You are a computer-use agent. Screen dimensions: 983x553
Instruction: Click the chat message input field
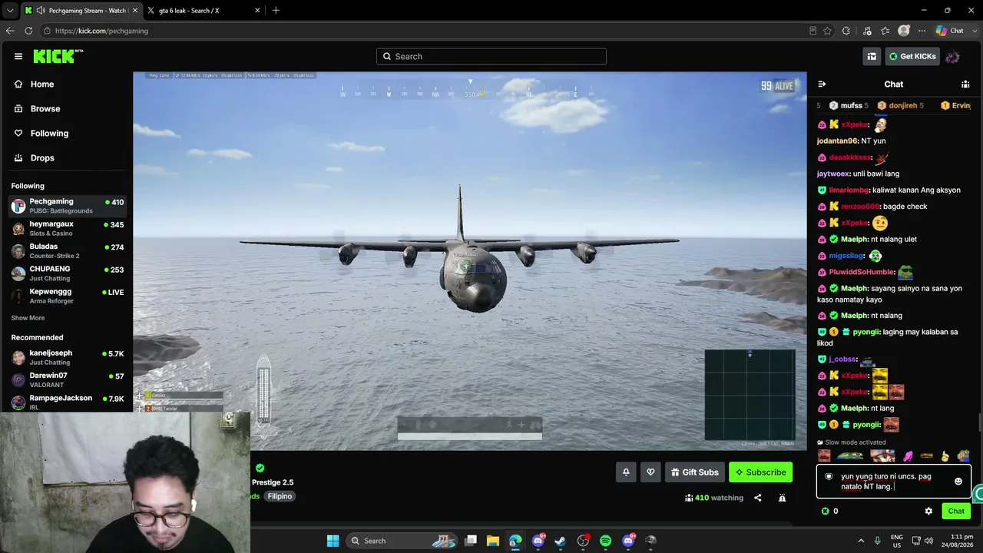pyautogui.click(x=894, y=482)
